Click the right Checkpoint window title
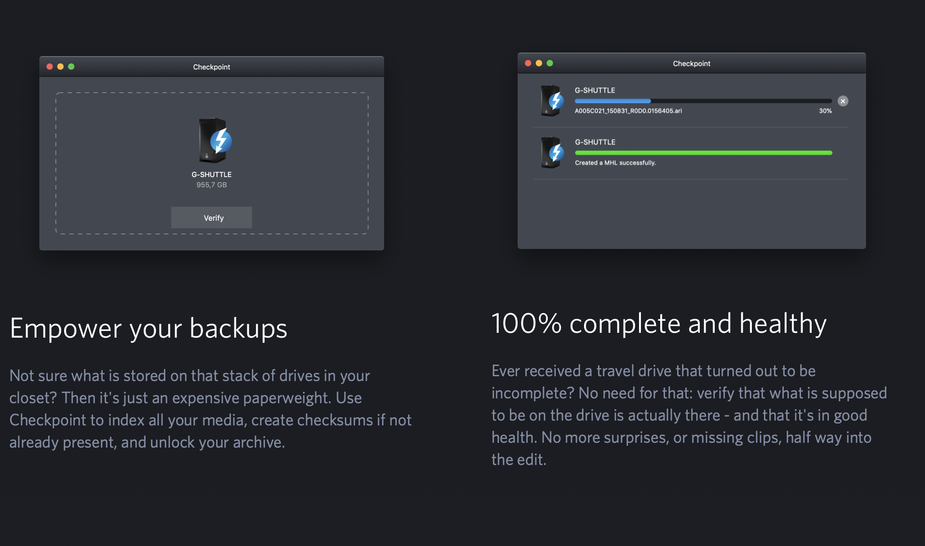The height and width of the screenshot is (546, 925). pyautogui.click(x=691, y=63)
